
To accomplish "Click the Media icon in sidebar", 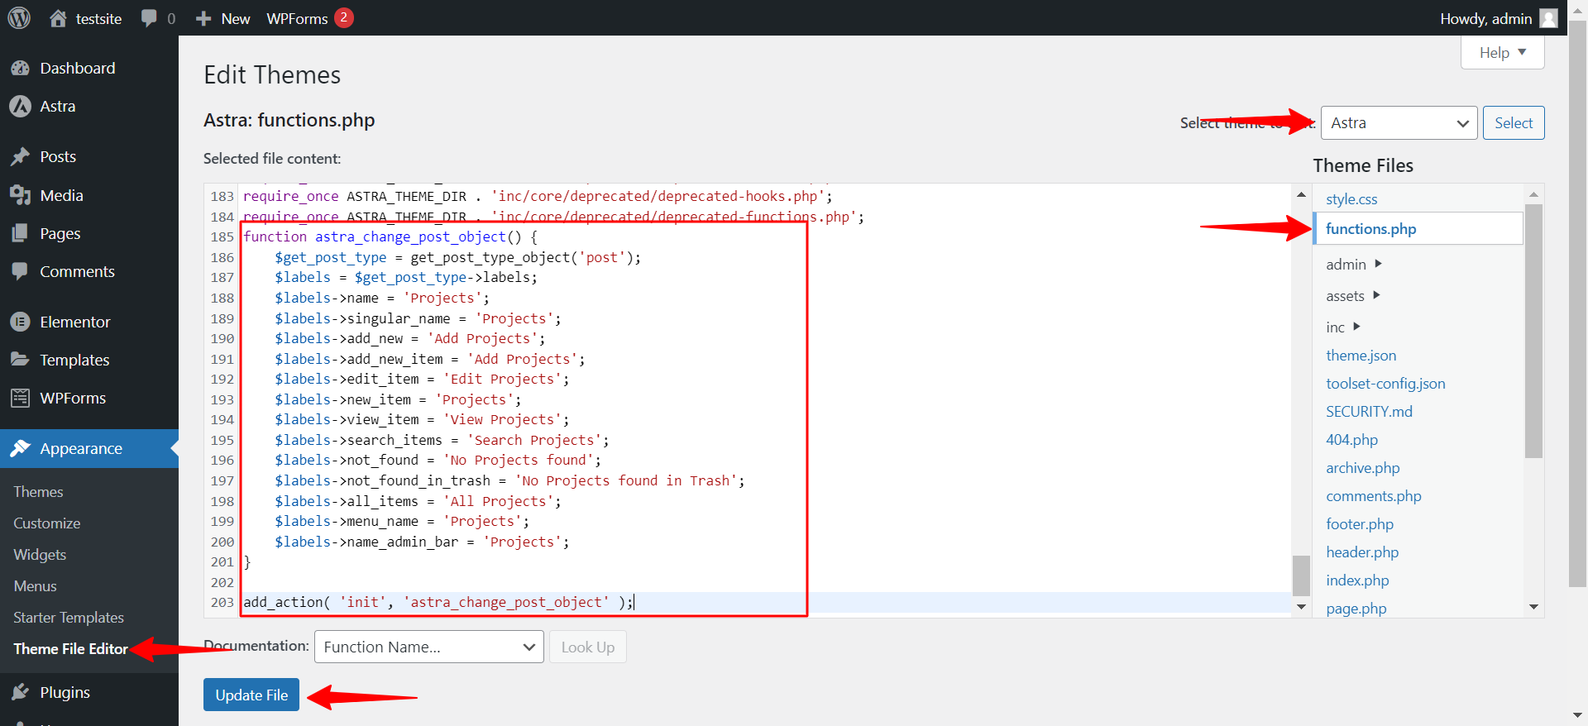I will (x=20, y=195).
